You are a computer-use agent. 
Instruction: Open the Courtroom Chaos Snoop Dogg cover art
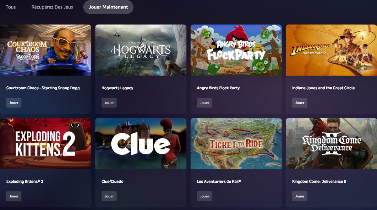point(46,50)
